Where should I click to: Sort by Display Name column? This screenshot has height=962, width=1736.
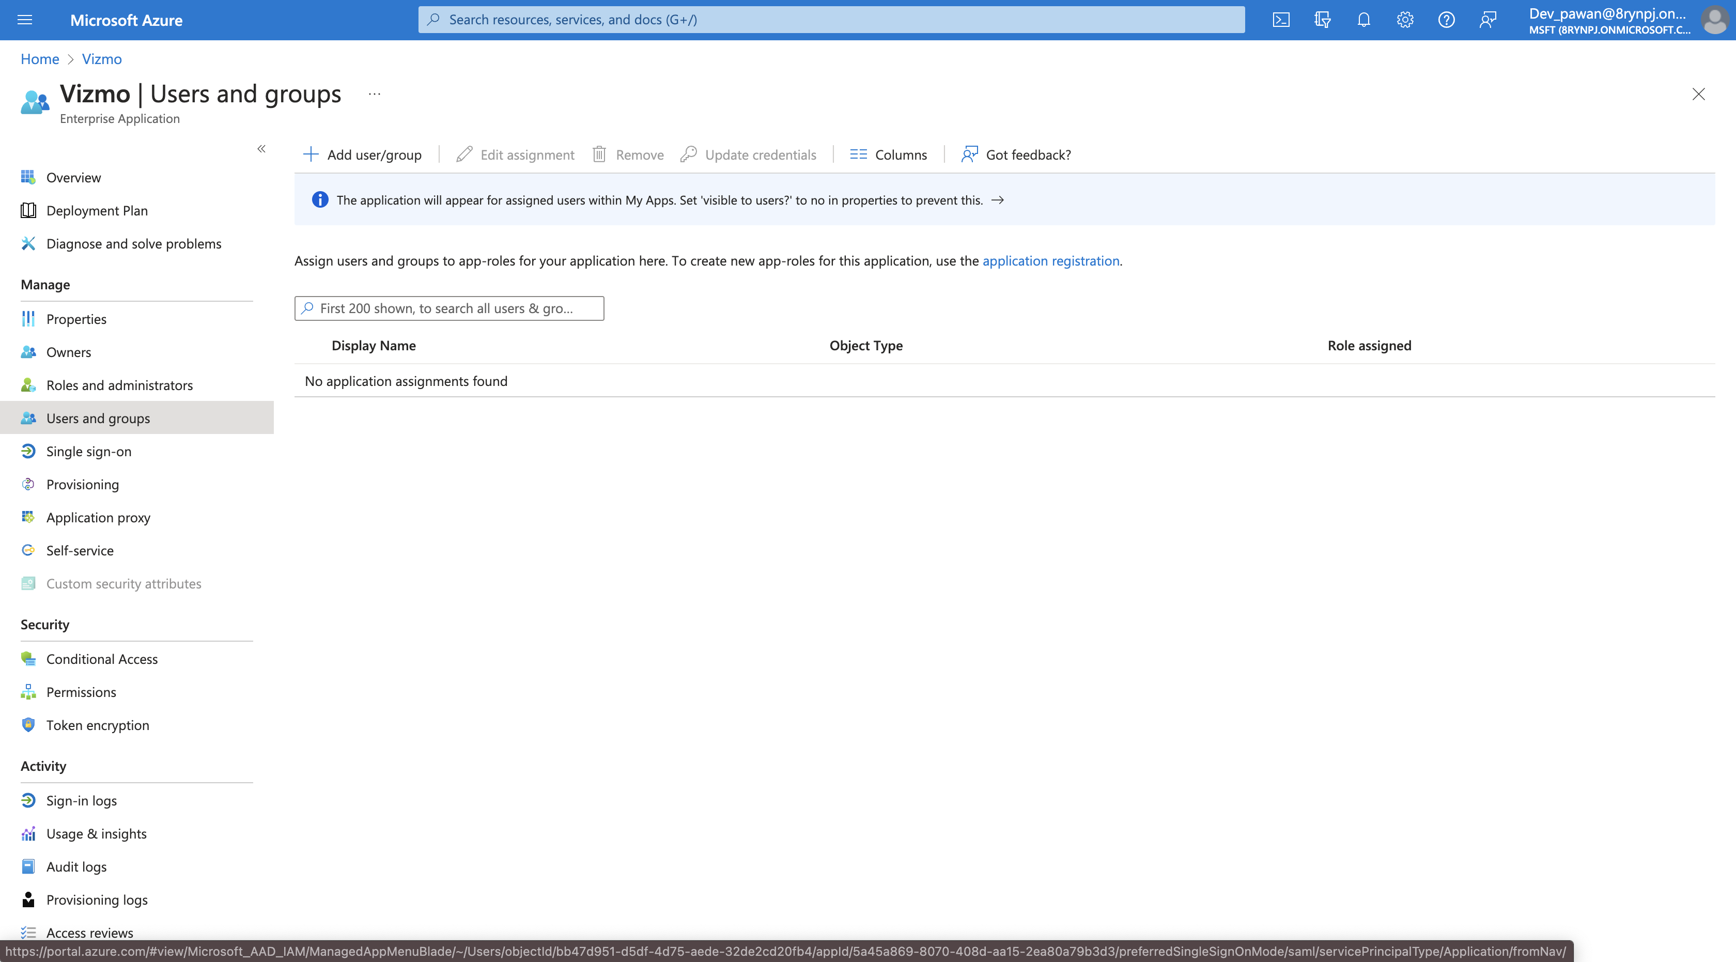point(374,346)
